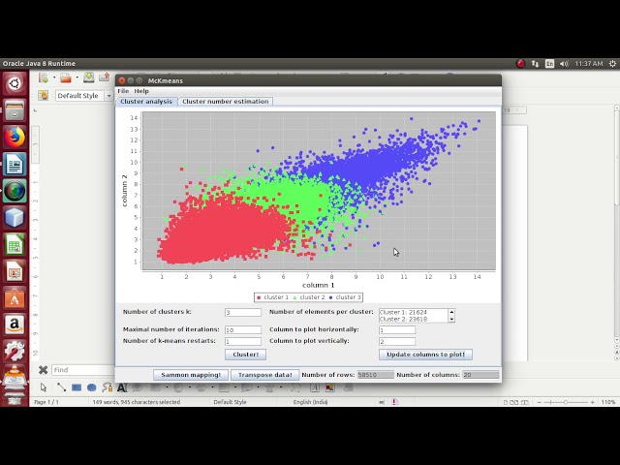Open LibreOffice Impress from the dock
The image size is (620, 465).
point(15,271)
